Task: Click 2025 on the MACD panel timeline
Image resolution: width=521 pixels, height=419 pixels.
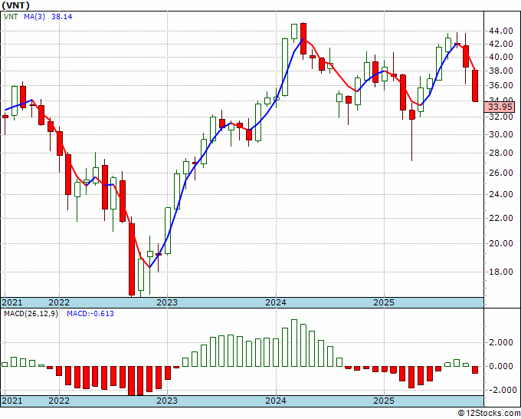Action: tap(384, 401)
